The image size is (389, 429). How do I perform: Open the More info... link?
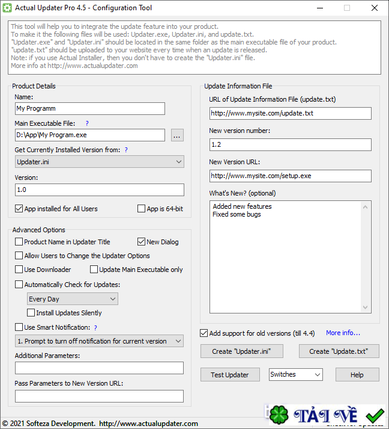[x=343, y=333]
